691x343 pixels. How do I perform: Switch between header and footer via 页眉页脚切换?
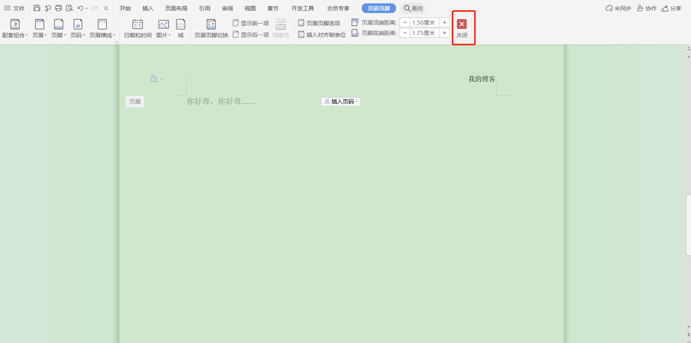211,28
